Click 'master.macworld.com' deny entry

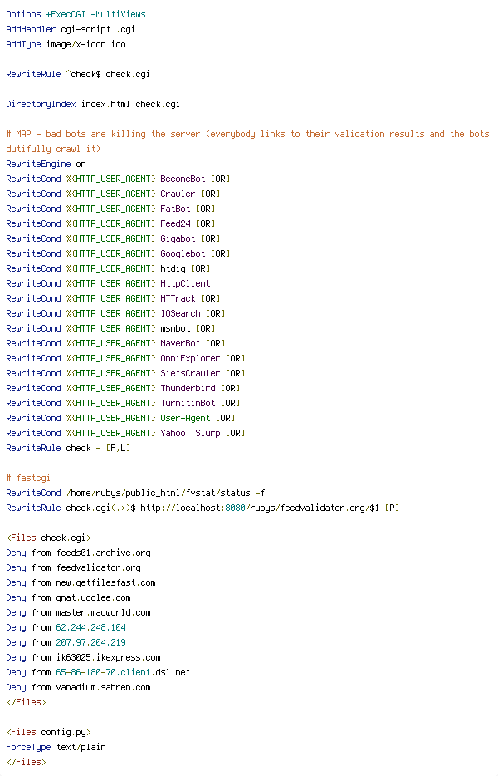[103, 612]
